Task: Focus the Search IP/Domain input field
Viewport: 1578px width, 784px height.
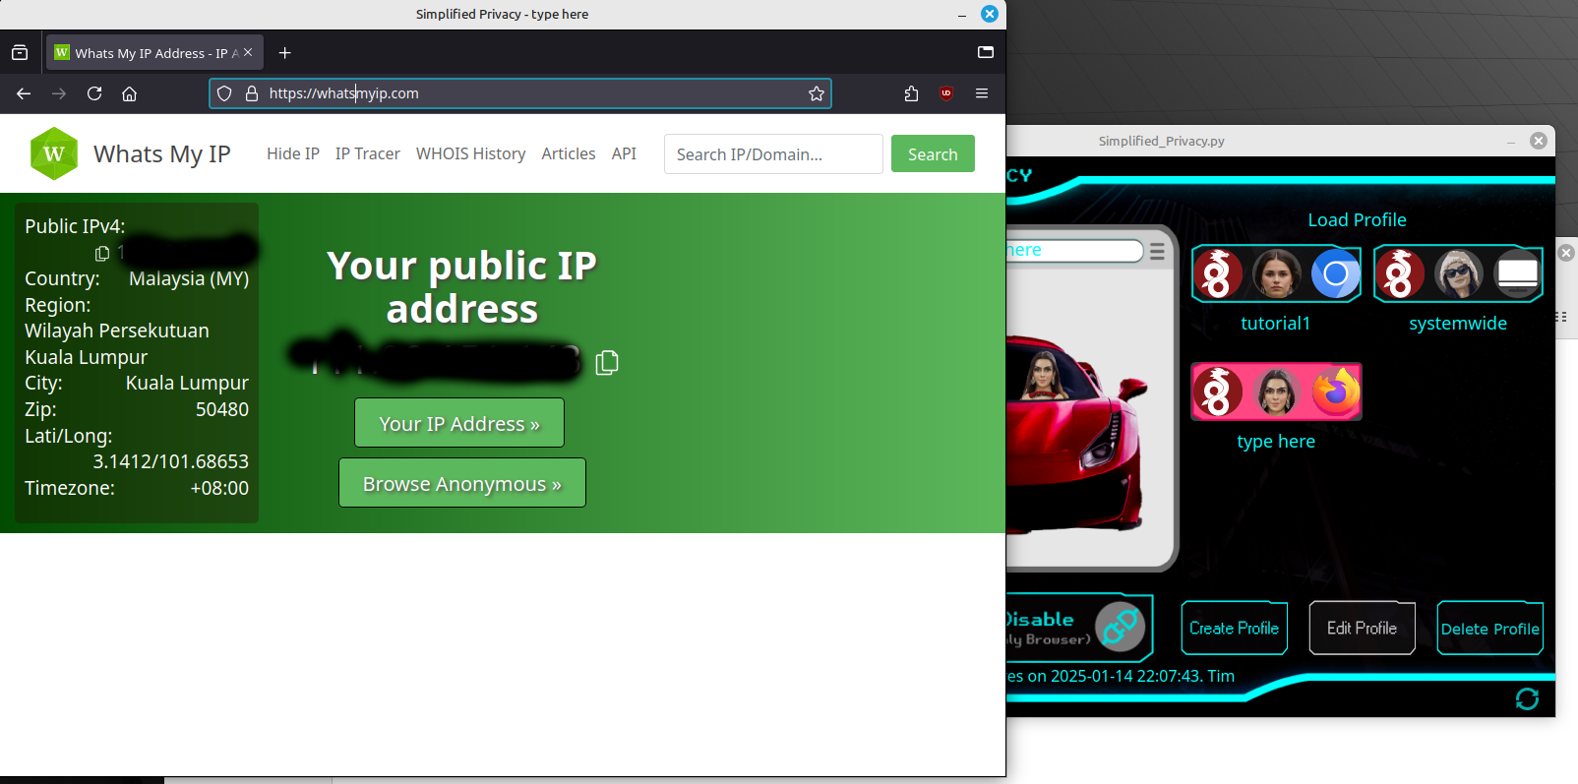Action: (772, 154)
